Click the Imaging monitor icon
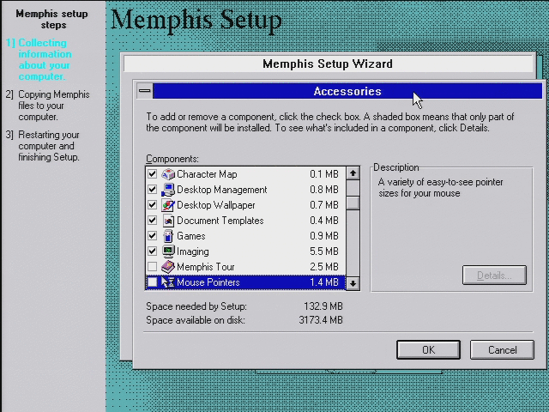This screenshot has height=412, width=549. [168, 251]
